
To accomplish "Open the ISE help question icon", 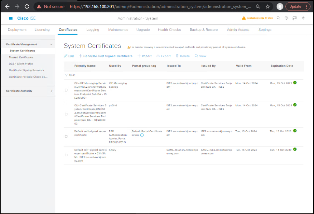I will tap(286, 18).
